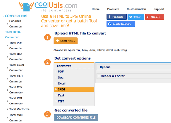Viewport: 171px width, 123px height.
Task: Open Total HTML Converter link
Action: tap(13, 35)
